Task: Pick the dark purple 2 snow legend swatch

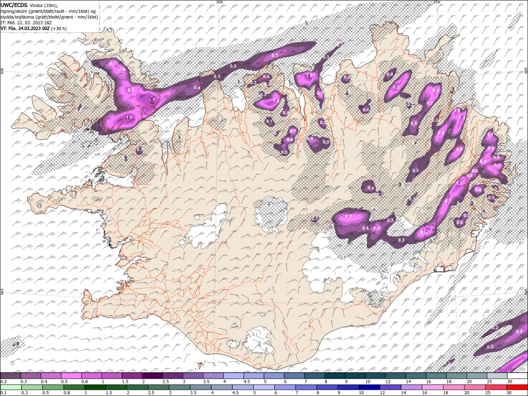Action: click(152, 376)
